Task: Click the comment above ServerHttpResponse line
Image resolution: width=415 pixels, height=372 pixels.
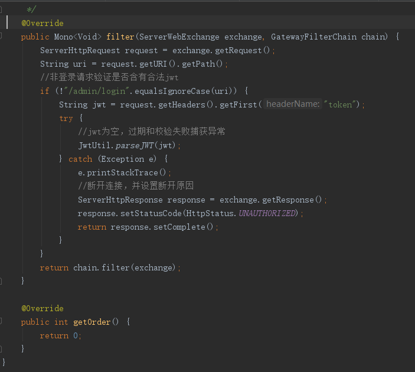Action: pos(136,186)
